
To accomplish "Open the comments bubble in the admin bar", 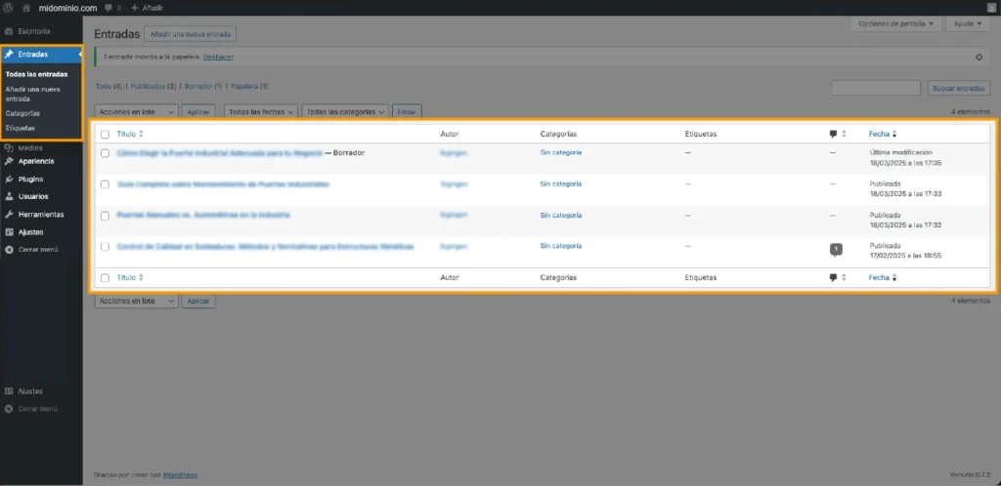I will [x=109, y=8].
